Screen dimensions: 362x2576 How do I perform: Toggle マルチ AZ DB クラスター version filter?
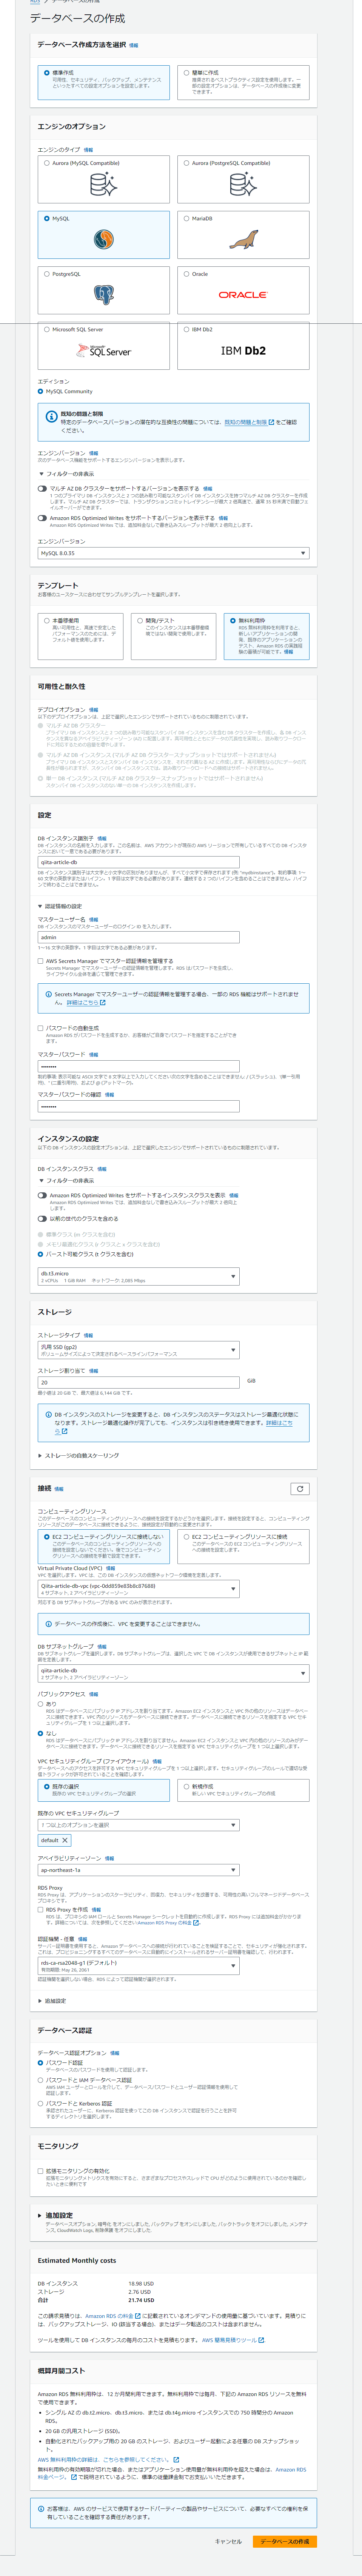tap(42, 489)
